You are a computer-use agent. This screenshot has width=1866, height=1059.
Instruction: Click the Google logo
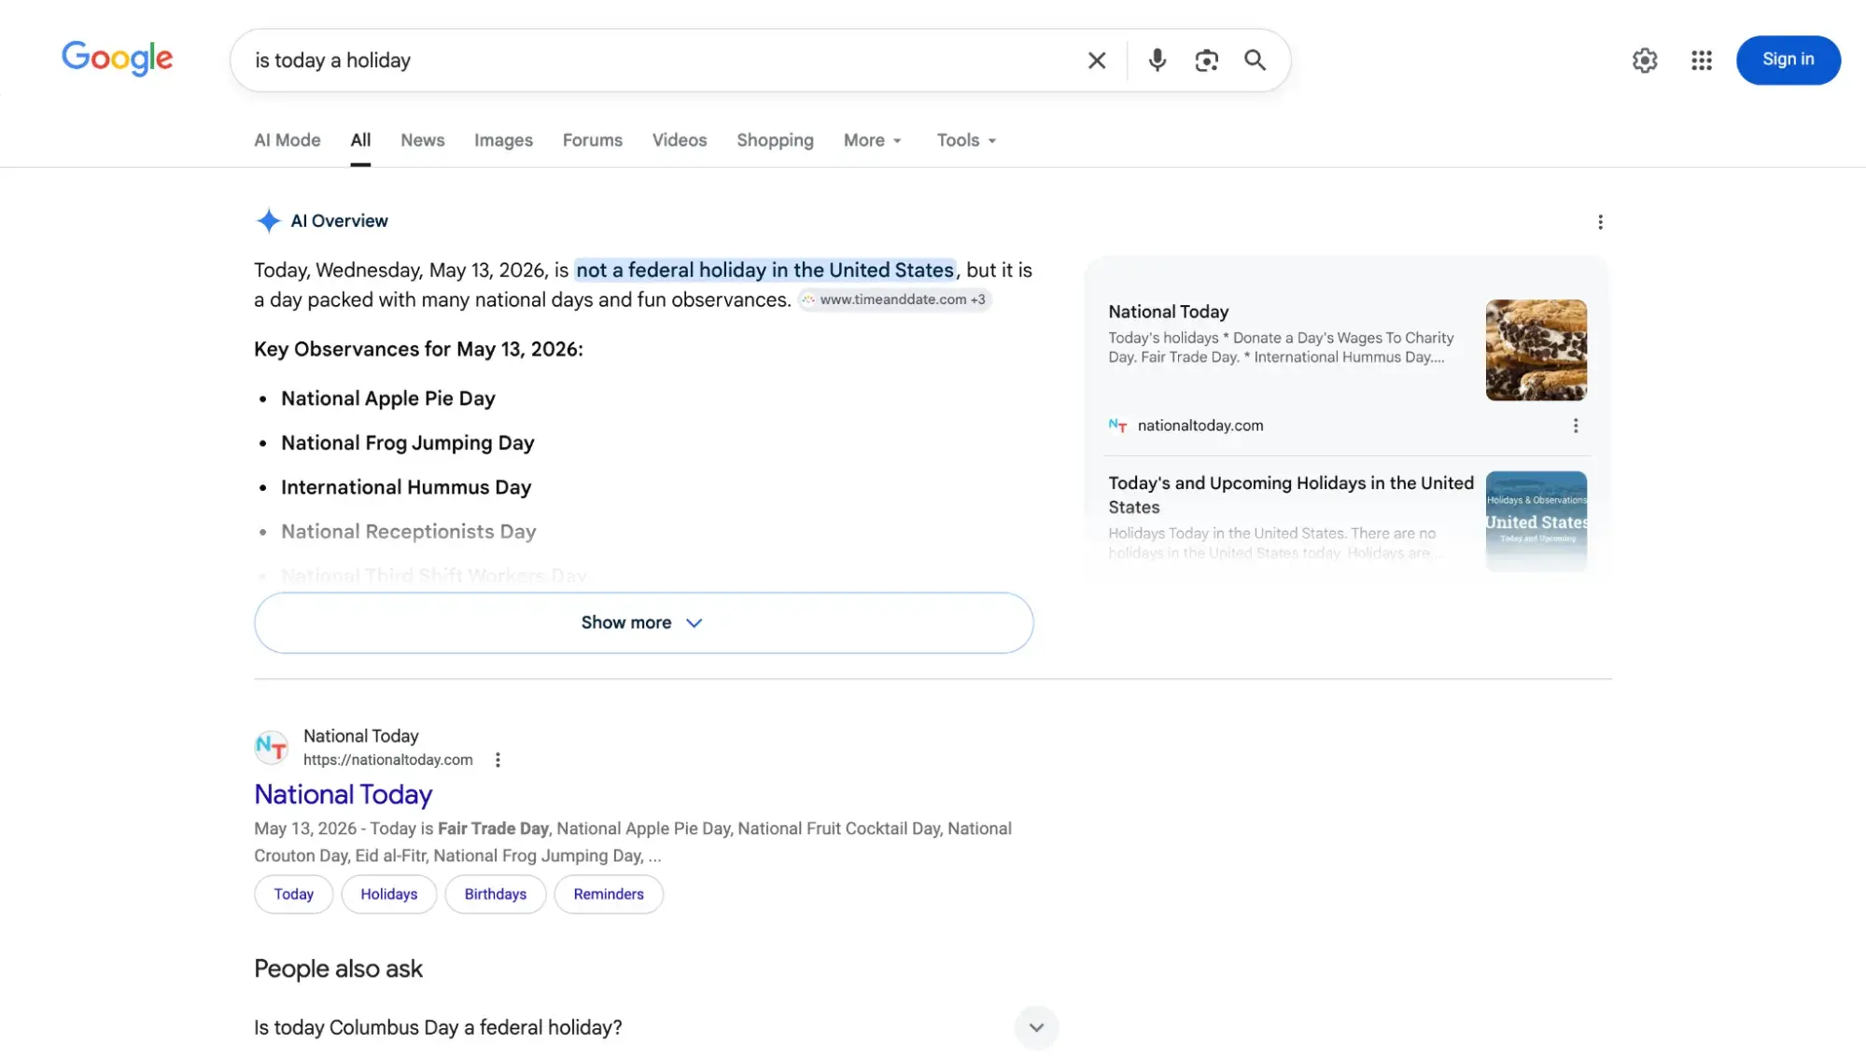(118, 59)
